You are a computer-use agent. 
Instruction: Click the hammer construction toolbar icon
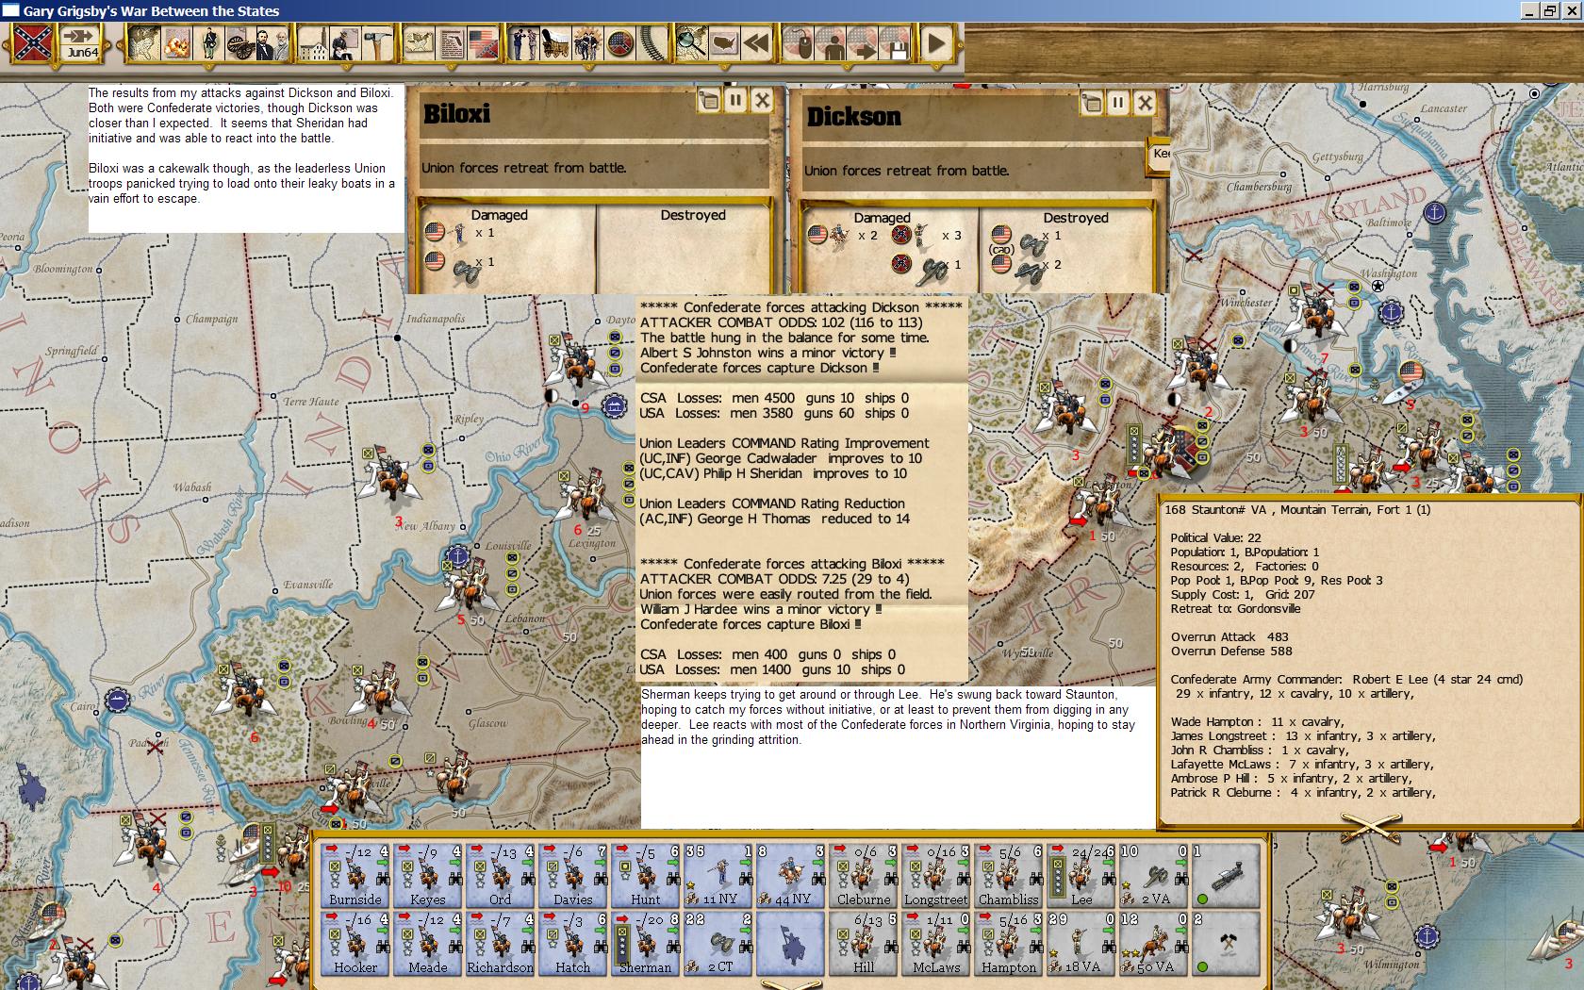pos(376,43)
